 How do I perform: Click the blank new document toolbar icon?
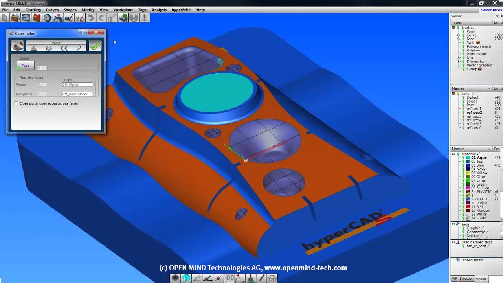coord(5,18)
